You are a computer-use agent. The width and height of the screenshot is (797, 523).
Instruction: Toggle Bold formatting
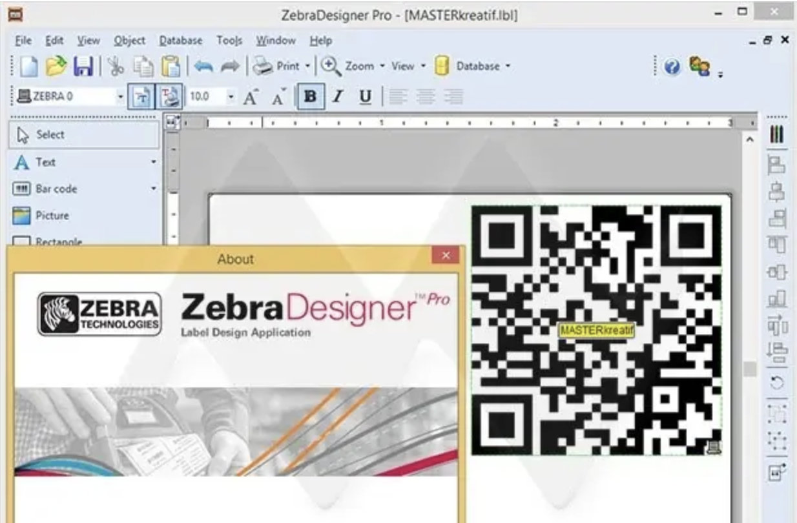(311, 97)
